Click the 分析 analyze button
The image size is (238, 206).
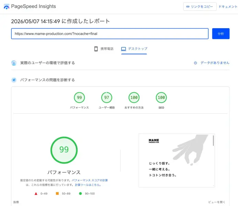pos(221,34)
